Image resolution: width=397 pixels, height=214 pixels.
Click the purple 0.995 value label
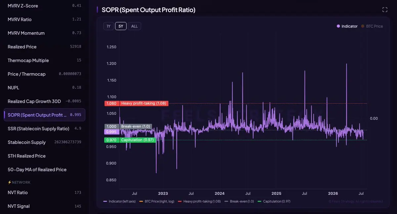tap(111, 132)
